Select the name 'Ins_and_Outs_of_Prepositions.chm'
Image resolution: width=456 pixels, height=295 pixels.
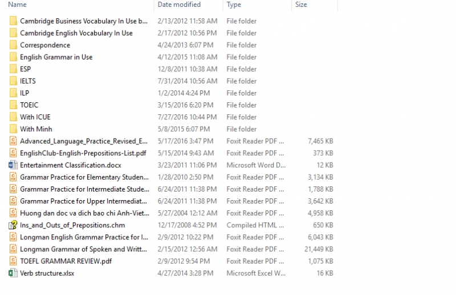tap(72, 226)
